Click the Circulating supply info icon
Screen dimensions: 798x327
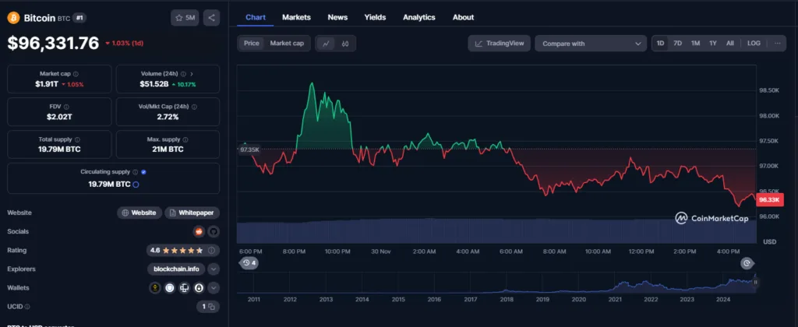tap(135, 172)
